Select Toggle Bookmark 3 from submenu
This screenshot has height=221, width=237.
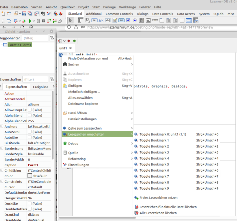point(154,152)
